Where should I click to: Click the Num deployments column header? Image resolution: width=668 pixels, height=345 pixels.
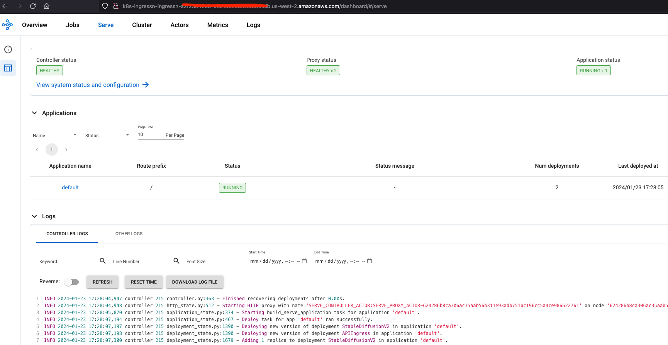tap(557, 166)
